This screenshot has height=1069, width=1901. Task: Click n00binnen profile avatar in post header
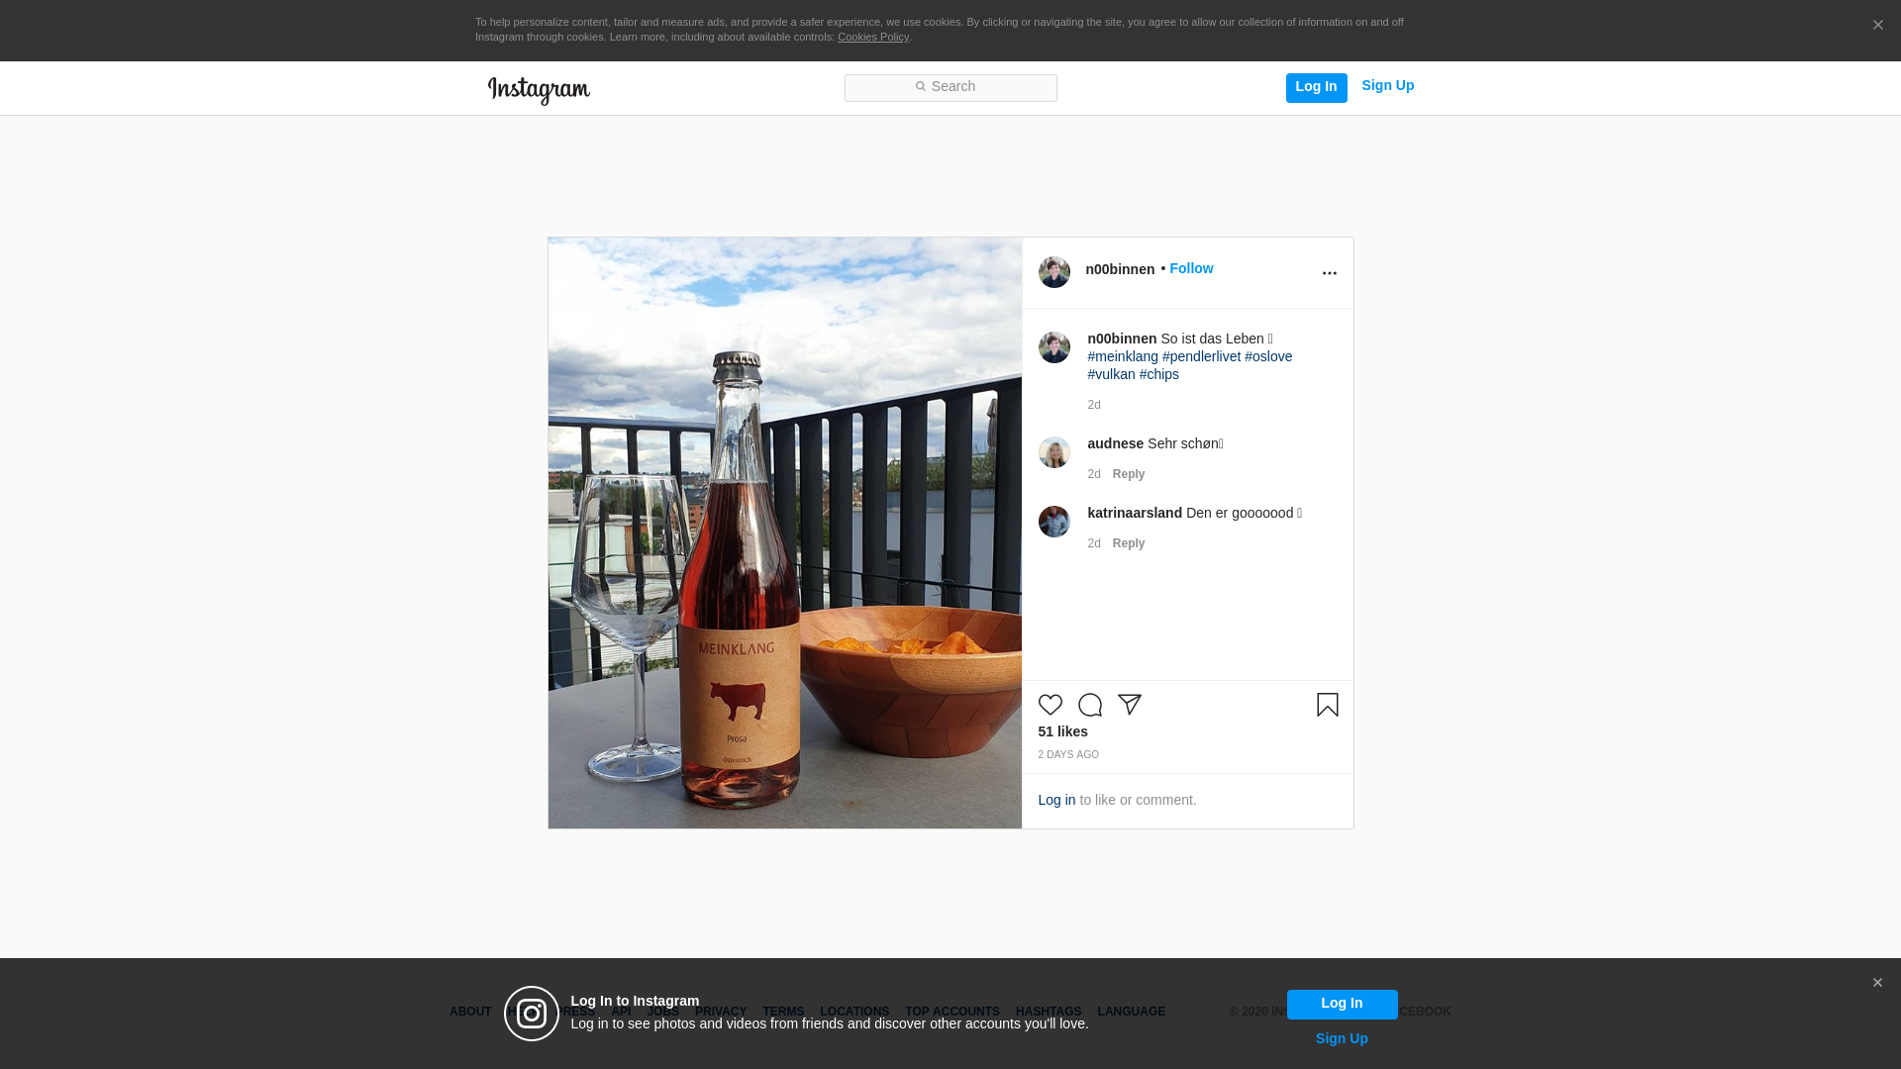(x=1053, y=272)
